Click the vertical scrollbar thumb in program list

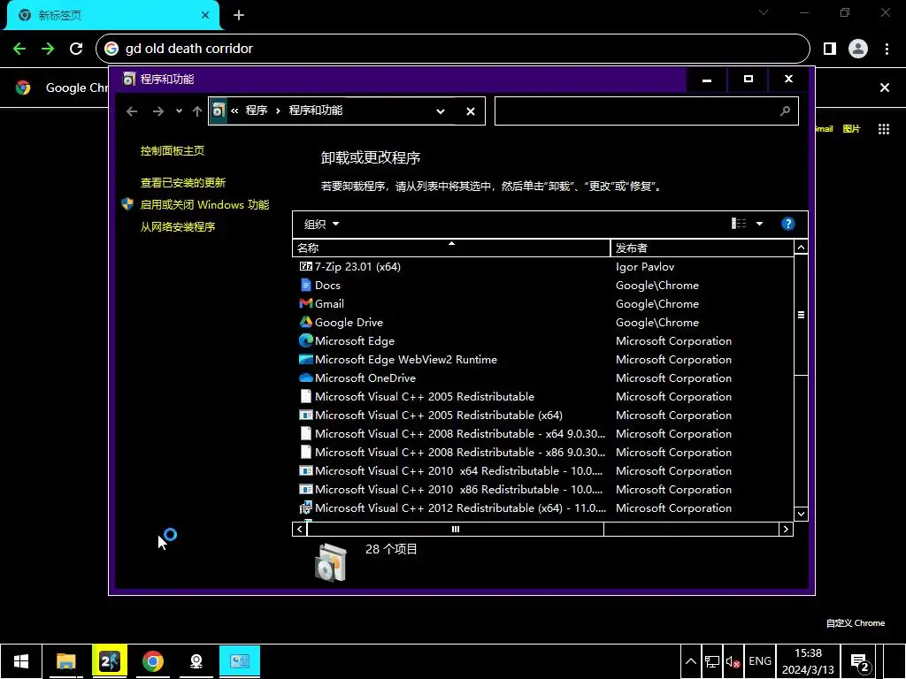point(801,315)
